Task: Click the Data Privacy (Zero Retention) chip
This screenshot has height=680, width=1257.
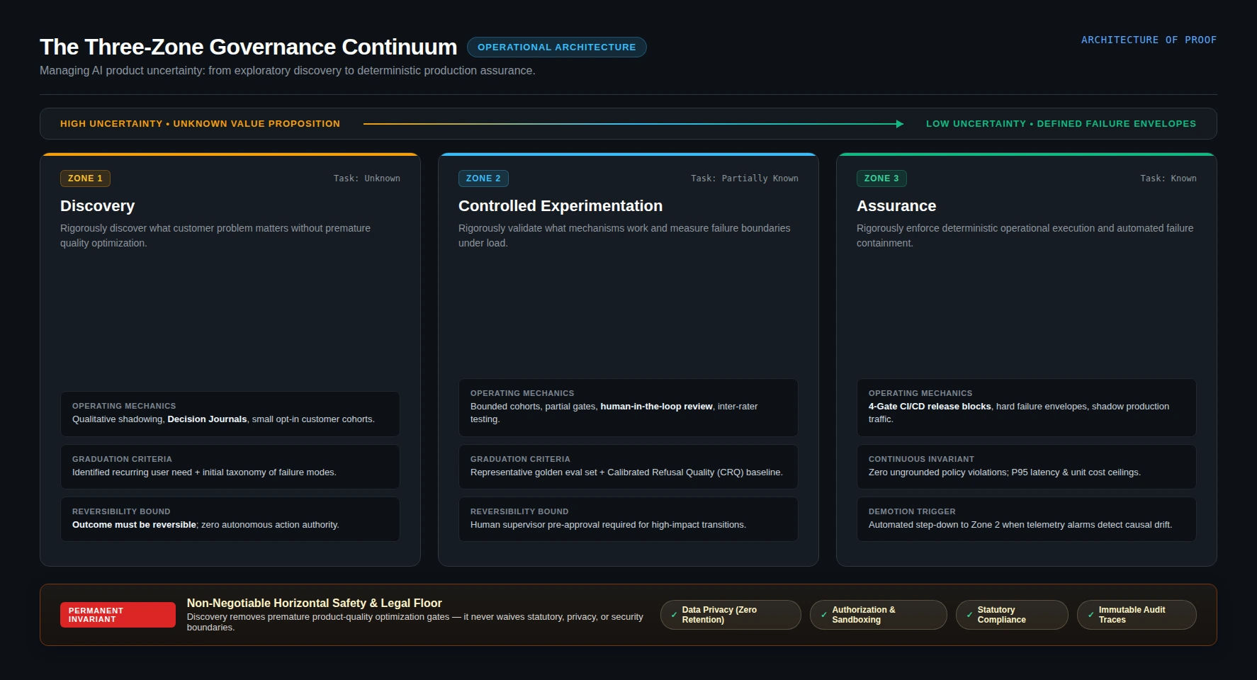Action: (x=731, y=615)
